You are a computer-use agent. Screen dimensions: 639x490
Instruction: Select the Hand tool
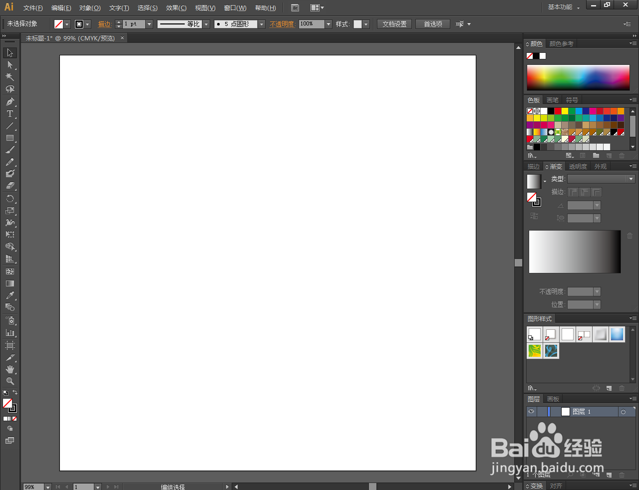click(10, 369)
